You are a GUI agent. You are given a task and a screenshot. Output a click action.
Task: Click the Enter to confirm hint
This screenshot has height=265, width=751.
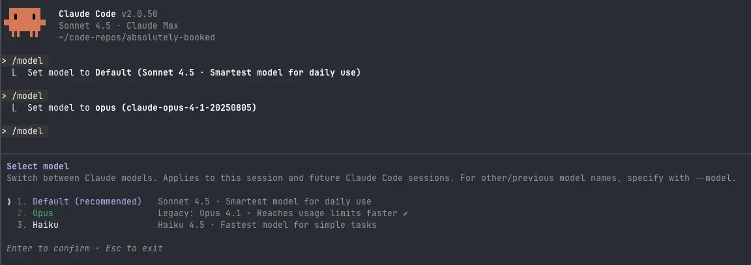coord(48,248)
